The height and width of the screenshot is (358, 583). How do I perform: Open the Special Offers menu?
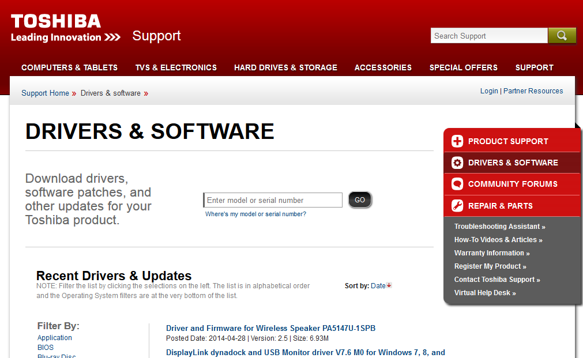point(463,67)
